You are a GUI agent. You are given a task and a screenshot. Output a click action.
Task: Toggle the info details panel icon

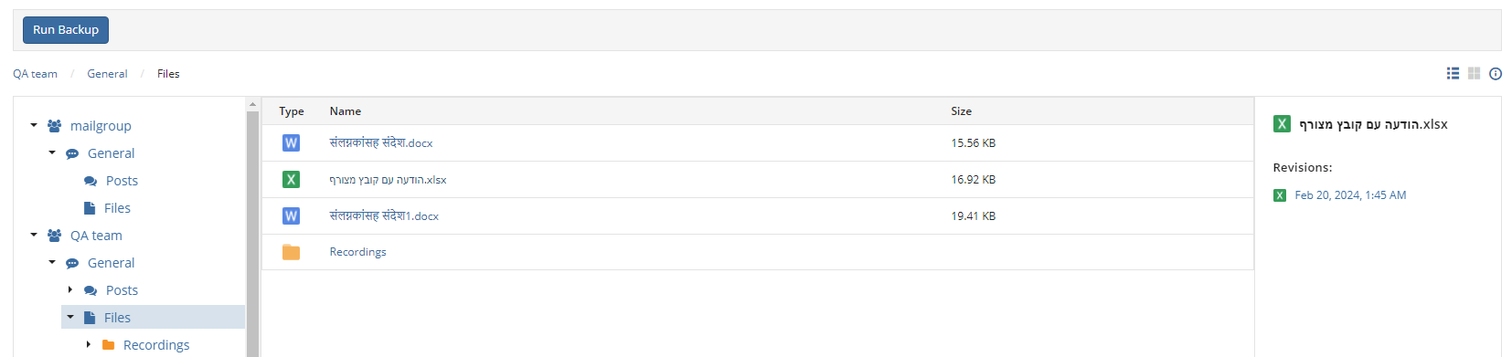(1496, 74)
